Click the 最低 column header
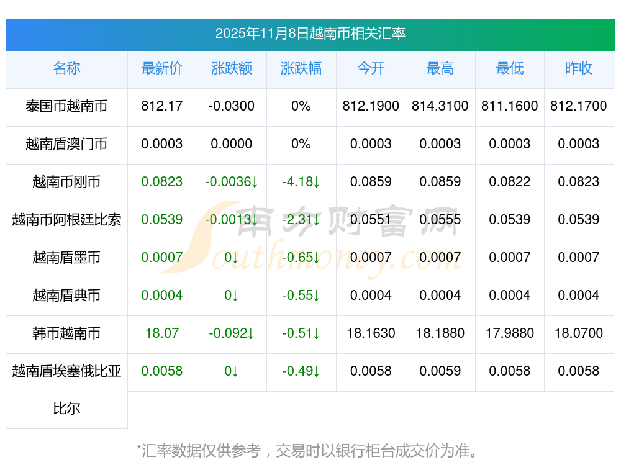Viewport: 621px width, 470px height. coord(510,69)
